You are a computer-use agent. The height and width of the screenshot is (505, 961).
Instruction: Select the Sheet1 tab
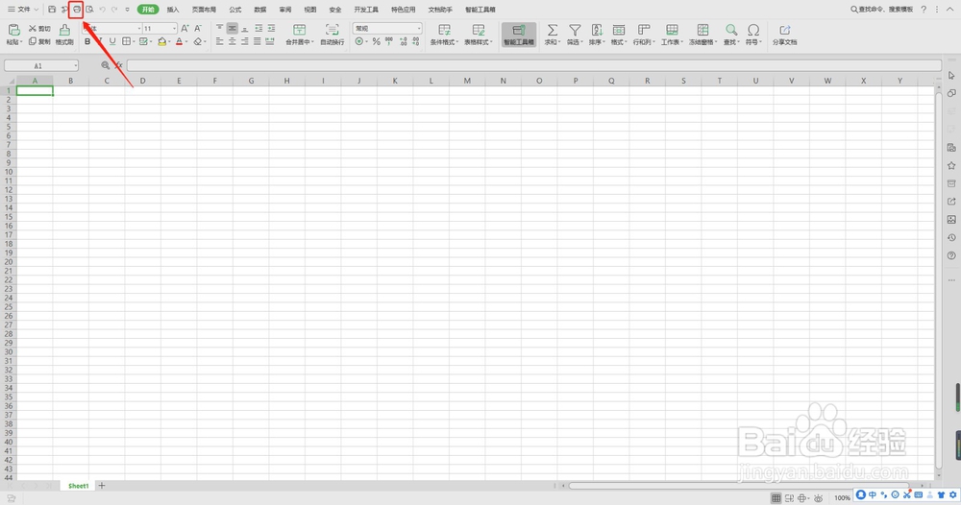coord(79,486)
